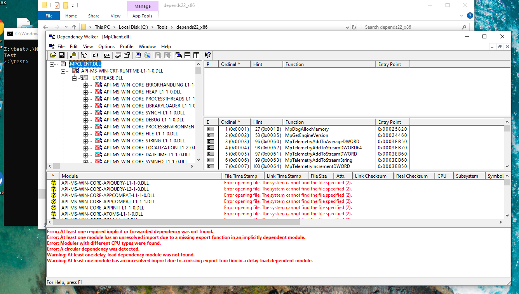This screenshot has height=294, width=519.
Task: Open App Tools tab in File Explorer
Action: 142,16
